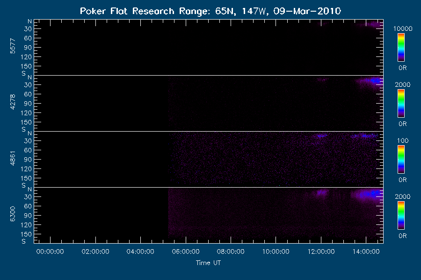The height and width of the screenshot is (280, 421).
Task: Click the 2000 label beside the 4278 panel
Action: pos(403,84)
